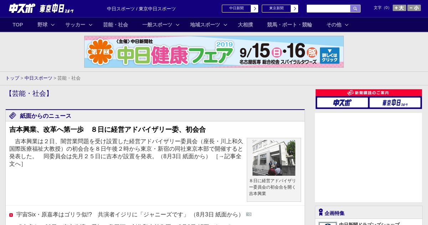
Task: Open the 吉本興業 building photo thumbnail
Action: point(274,157)
